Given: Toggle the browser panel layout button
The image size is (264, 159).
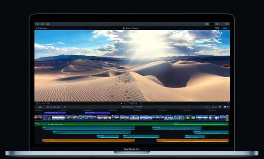Looking at the screenshot, I should pyautogui.click(x=207, y=24).
